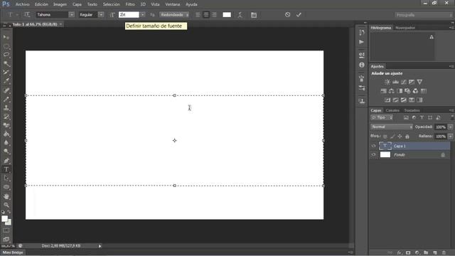The height and width of the screenshot is (256, 455).
Task: Click the text color swatch
Action: pyautogui.click(x=227, y=14)
